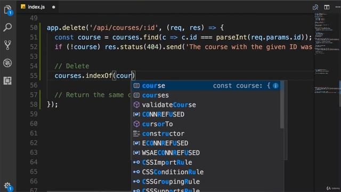Open the Extensions view in the activity bar
This screenshot has height=192, width=341.
click(7, 81)
